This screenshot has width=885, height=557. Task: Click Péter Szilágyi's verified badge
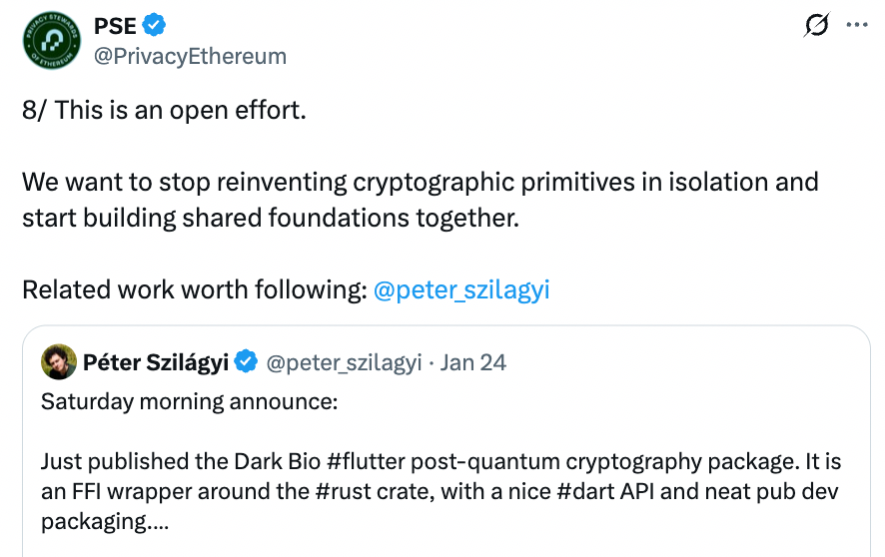coord(247,362)
